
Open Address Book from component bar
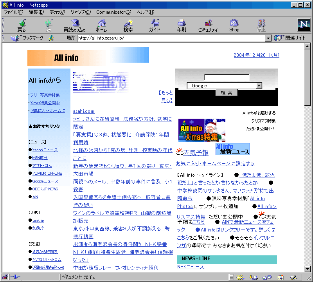click(x=280, y=277)
